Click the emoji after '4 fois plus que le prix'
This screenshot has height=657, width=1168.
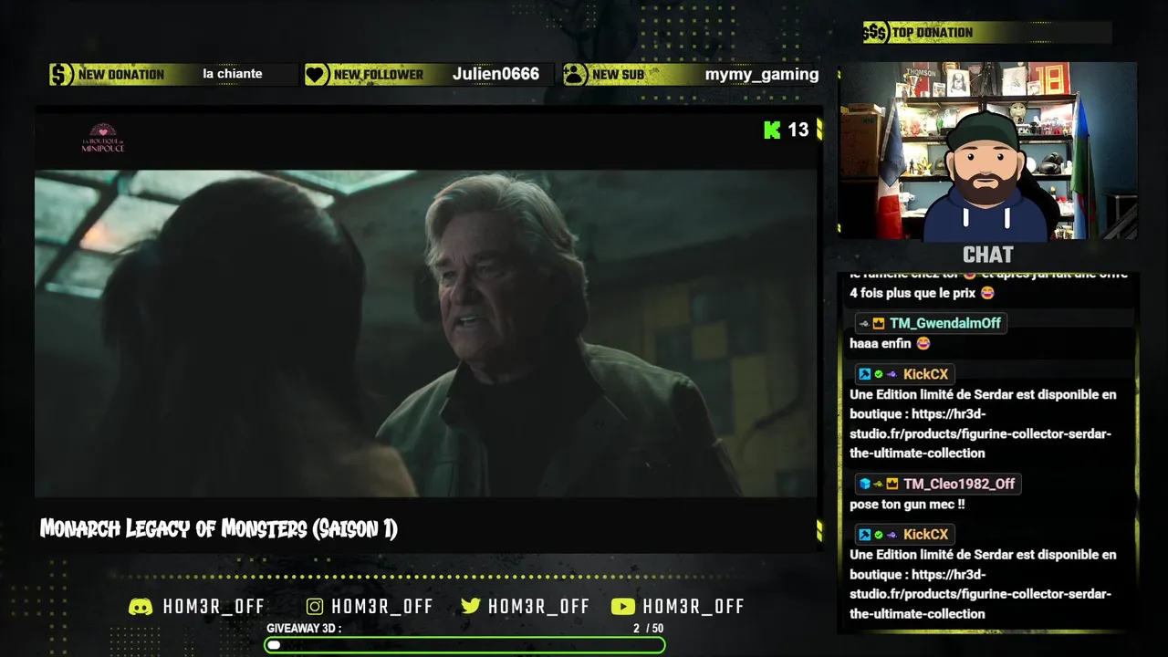pos(987,294)
